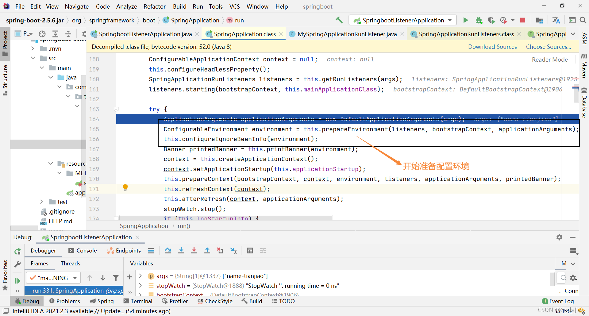The image size is (589, 316).
Task: Show hidden editor tabs dropdown arrow
Action: click(573, 34)
